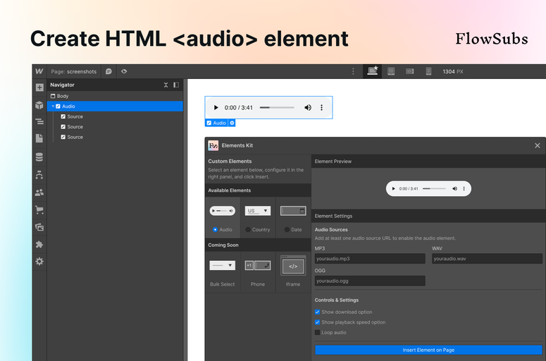Click the Elements Kit app logo
Viewport: 546px width, 361px height.
click(213, 146)
